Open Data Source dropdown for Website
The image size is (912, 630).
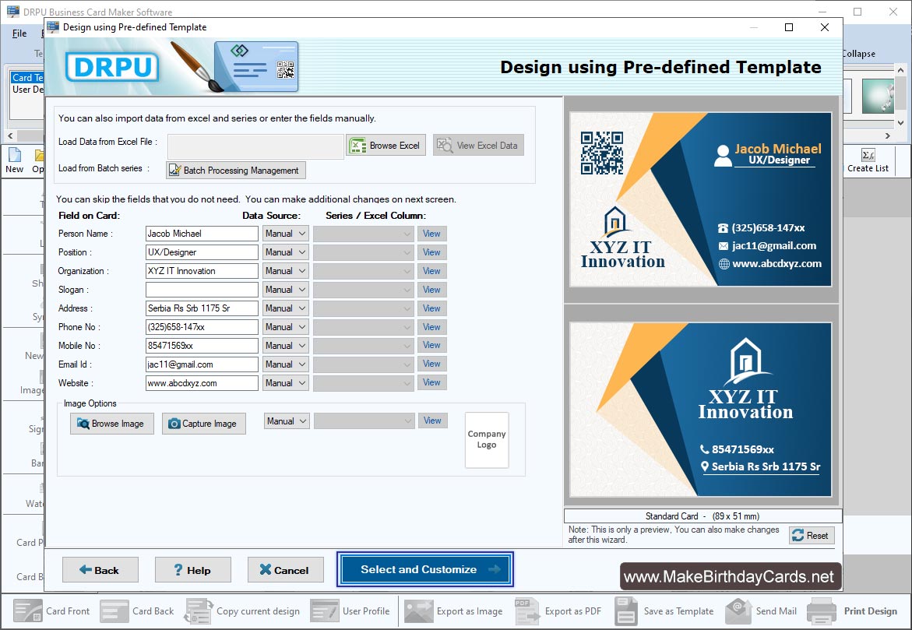pyautogui.click(x=285, y=383)
